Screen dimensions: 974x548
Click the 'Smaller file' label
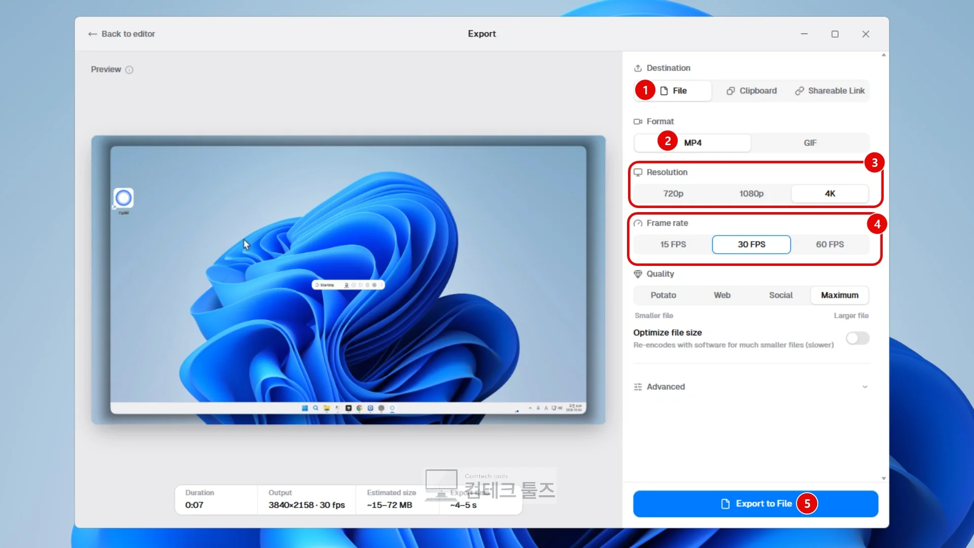pos(654,316)
